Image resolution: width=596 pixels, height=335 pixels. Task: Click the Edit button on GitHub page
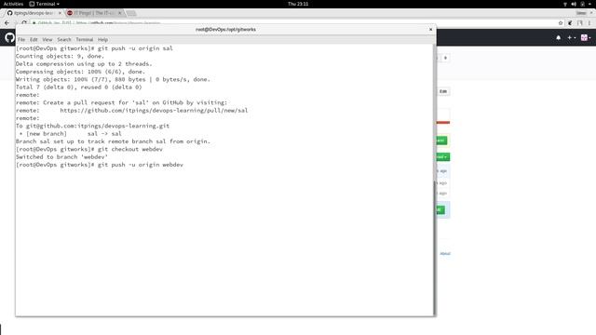[x=443, y=91]
